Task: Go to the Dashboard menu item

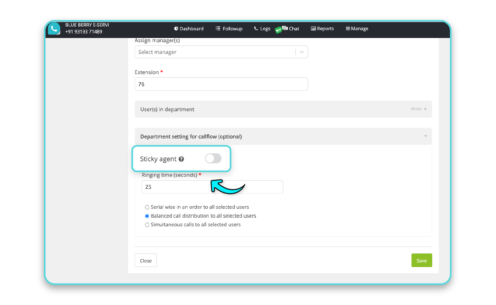Action: [189, 28]
